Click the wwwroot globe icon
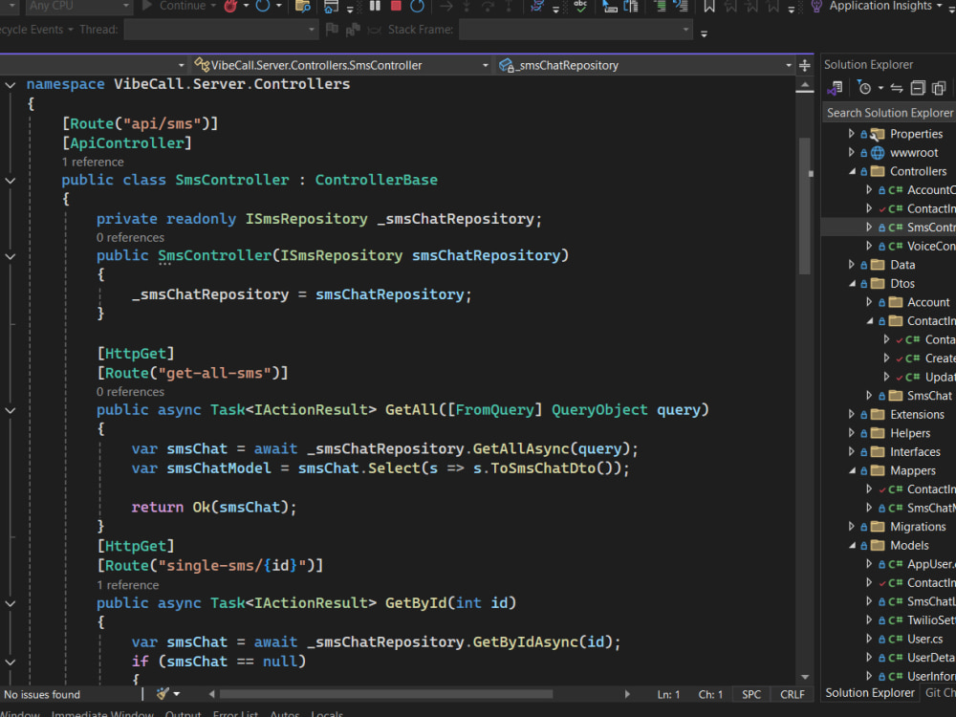 [x=878, y=152]
